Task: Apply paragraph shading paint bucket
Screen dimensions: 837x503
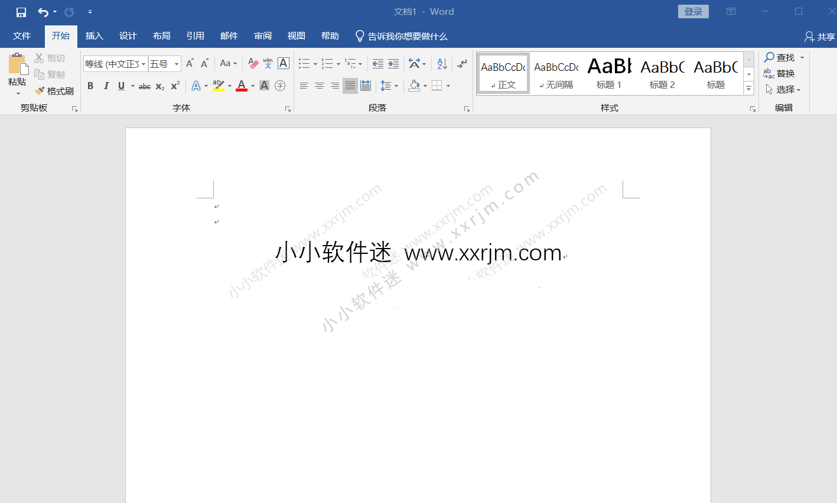Action: coord(414,86)
